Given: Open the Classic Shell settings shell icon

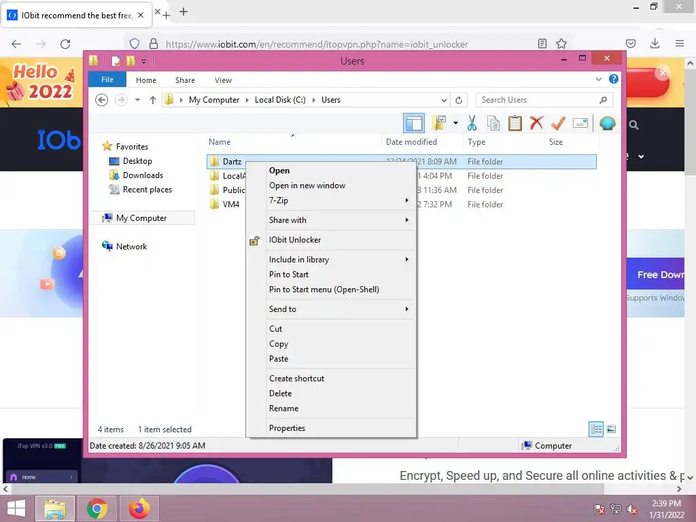Looking at the screenshot, I should (x=607, y=123).
